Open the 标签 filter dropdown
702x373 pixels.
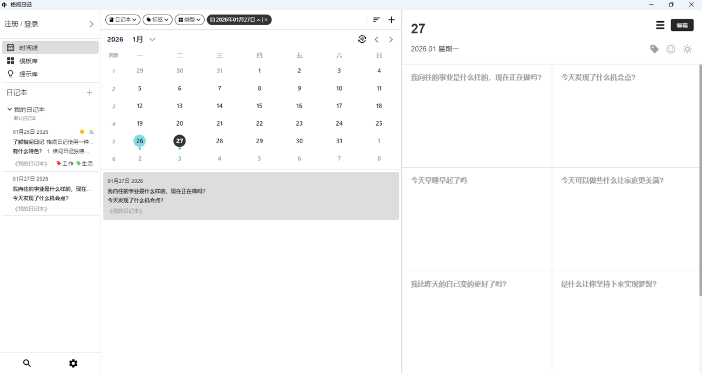pos(157,20)
